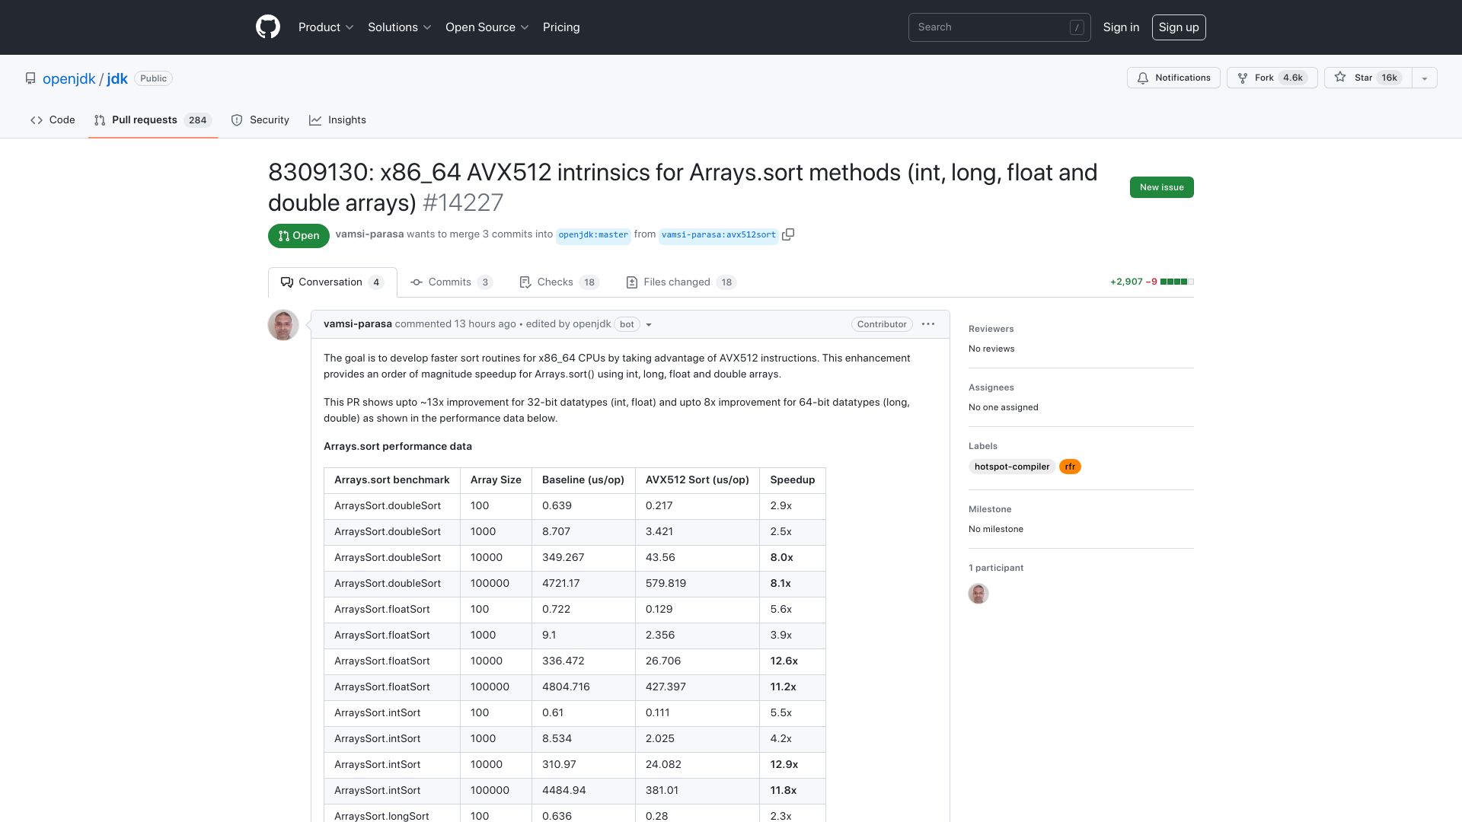Click vamsi-parasa author link in PR header

[x=369, y=234]
